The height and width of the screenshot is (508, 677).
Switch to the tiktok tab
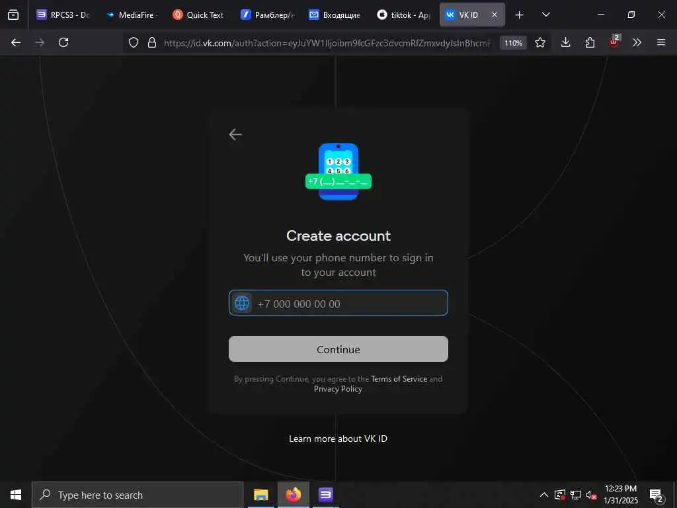point(404,15)
